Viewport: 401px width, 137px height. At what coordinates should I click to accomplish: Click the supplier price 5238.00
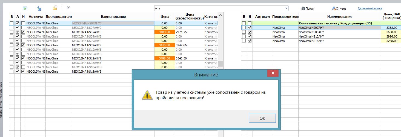tap(391, 41)
